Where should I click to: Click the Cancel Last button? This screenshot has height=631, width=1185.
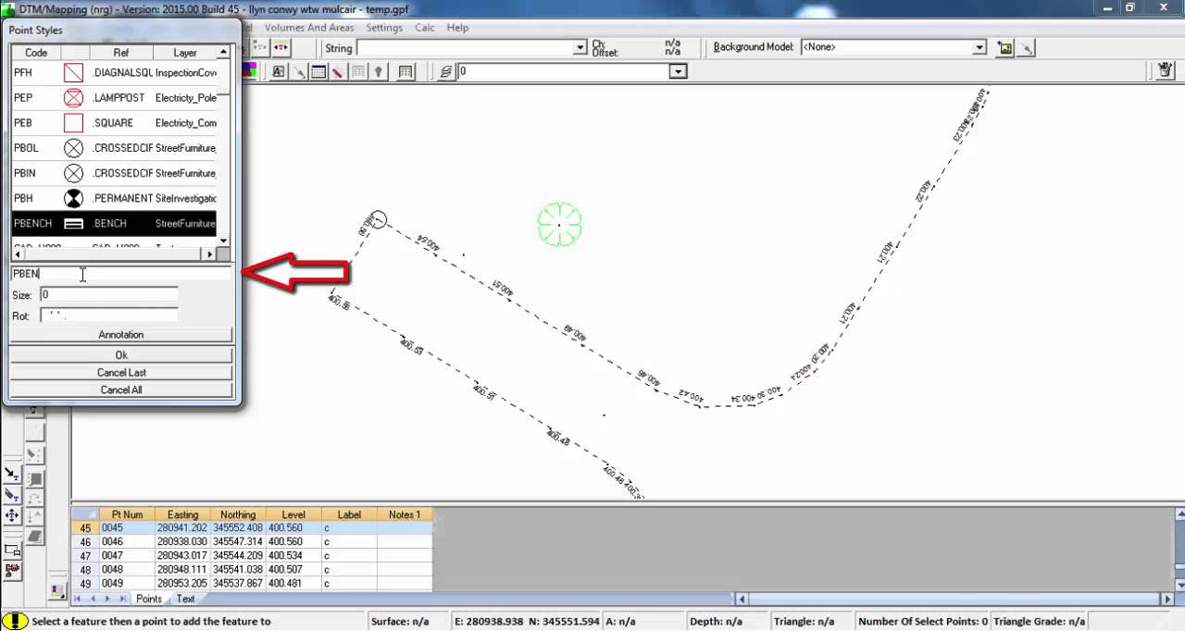point(121,372)
